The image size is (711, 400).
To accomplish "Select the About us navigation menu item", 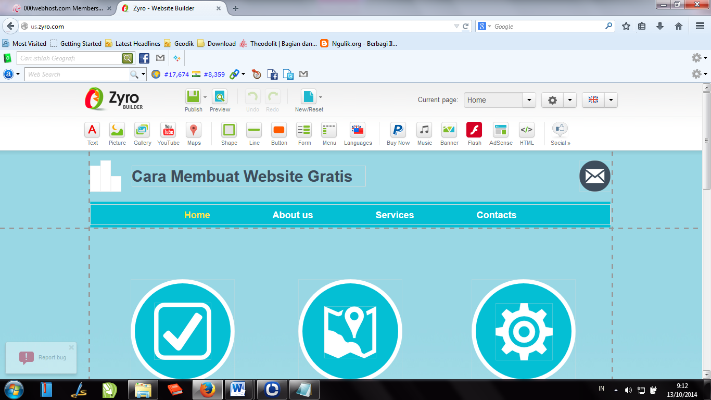I will tap(292, 215).
